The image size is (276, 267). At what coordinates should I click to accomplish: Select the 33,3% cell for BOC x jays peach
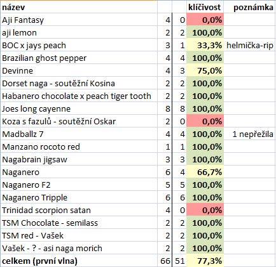(205, 45)
